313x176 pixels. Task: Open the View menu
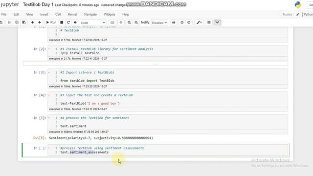click(x=29, y=14)
